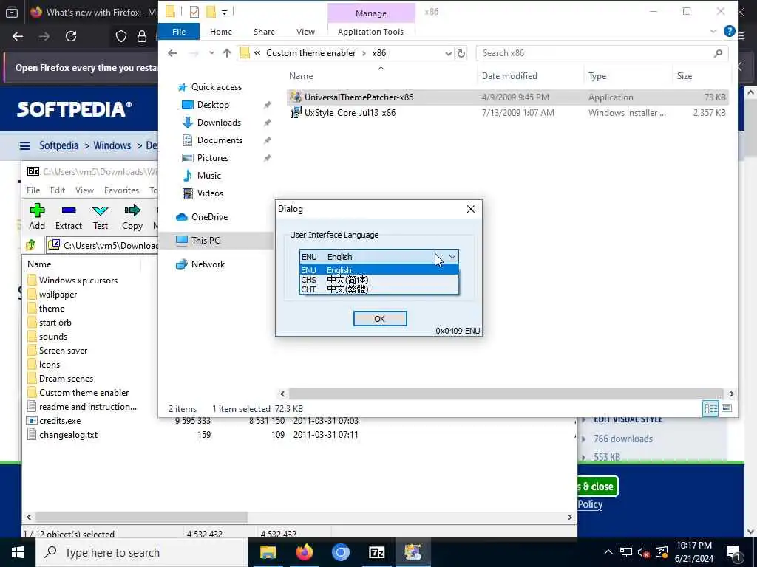Open 7-Zip Edit menu

[x=58, y=190]
